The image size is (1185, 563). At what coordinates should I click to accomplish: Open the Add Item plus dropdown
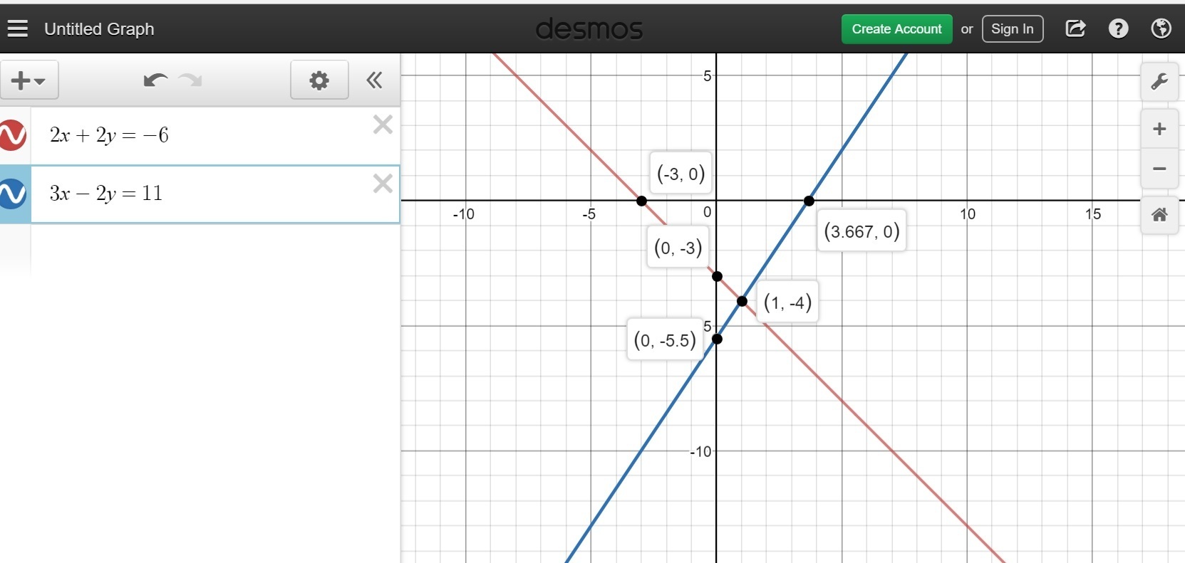click(x=29, y=80)
